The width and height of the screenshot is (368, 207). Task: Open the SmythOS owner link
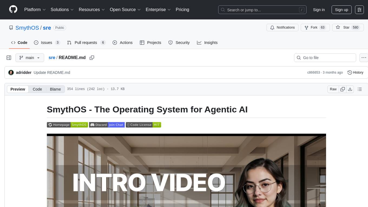click(x=27, y=28)
